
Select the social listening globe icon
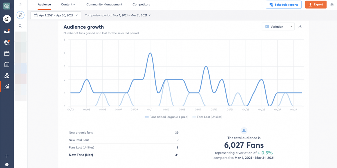tap(7, 43)
